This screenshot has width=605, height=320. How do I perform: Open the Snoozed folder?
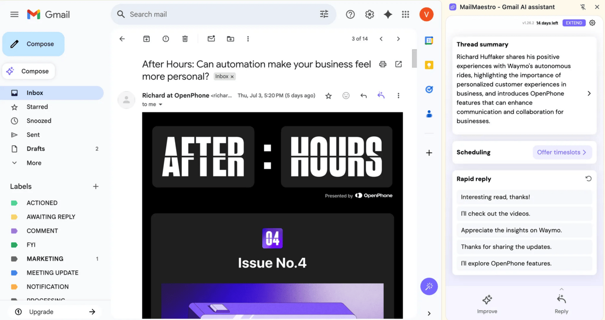pyautogui.click(x=52, y=121)
